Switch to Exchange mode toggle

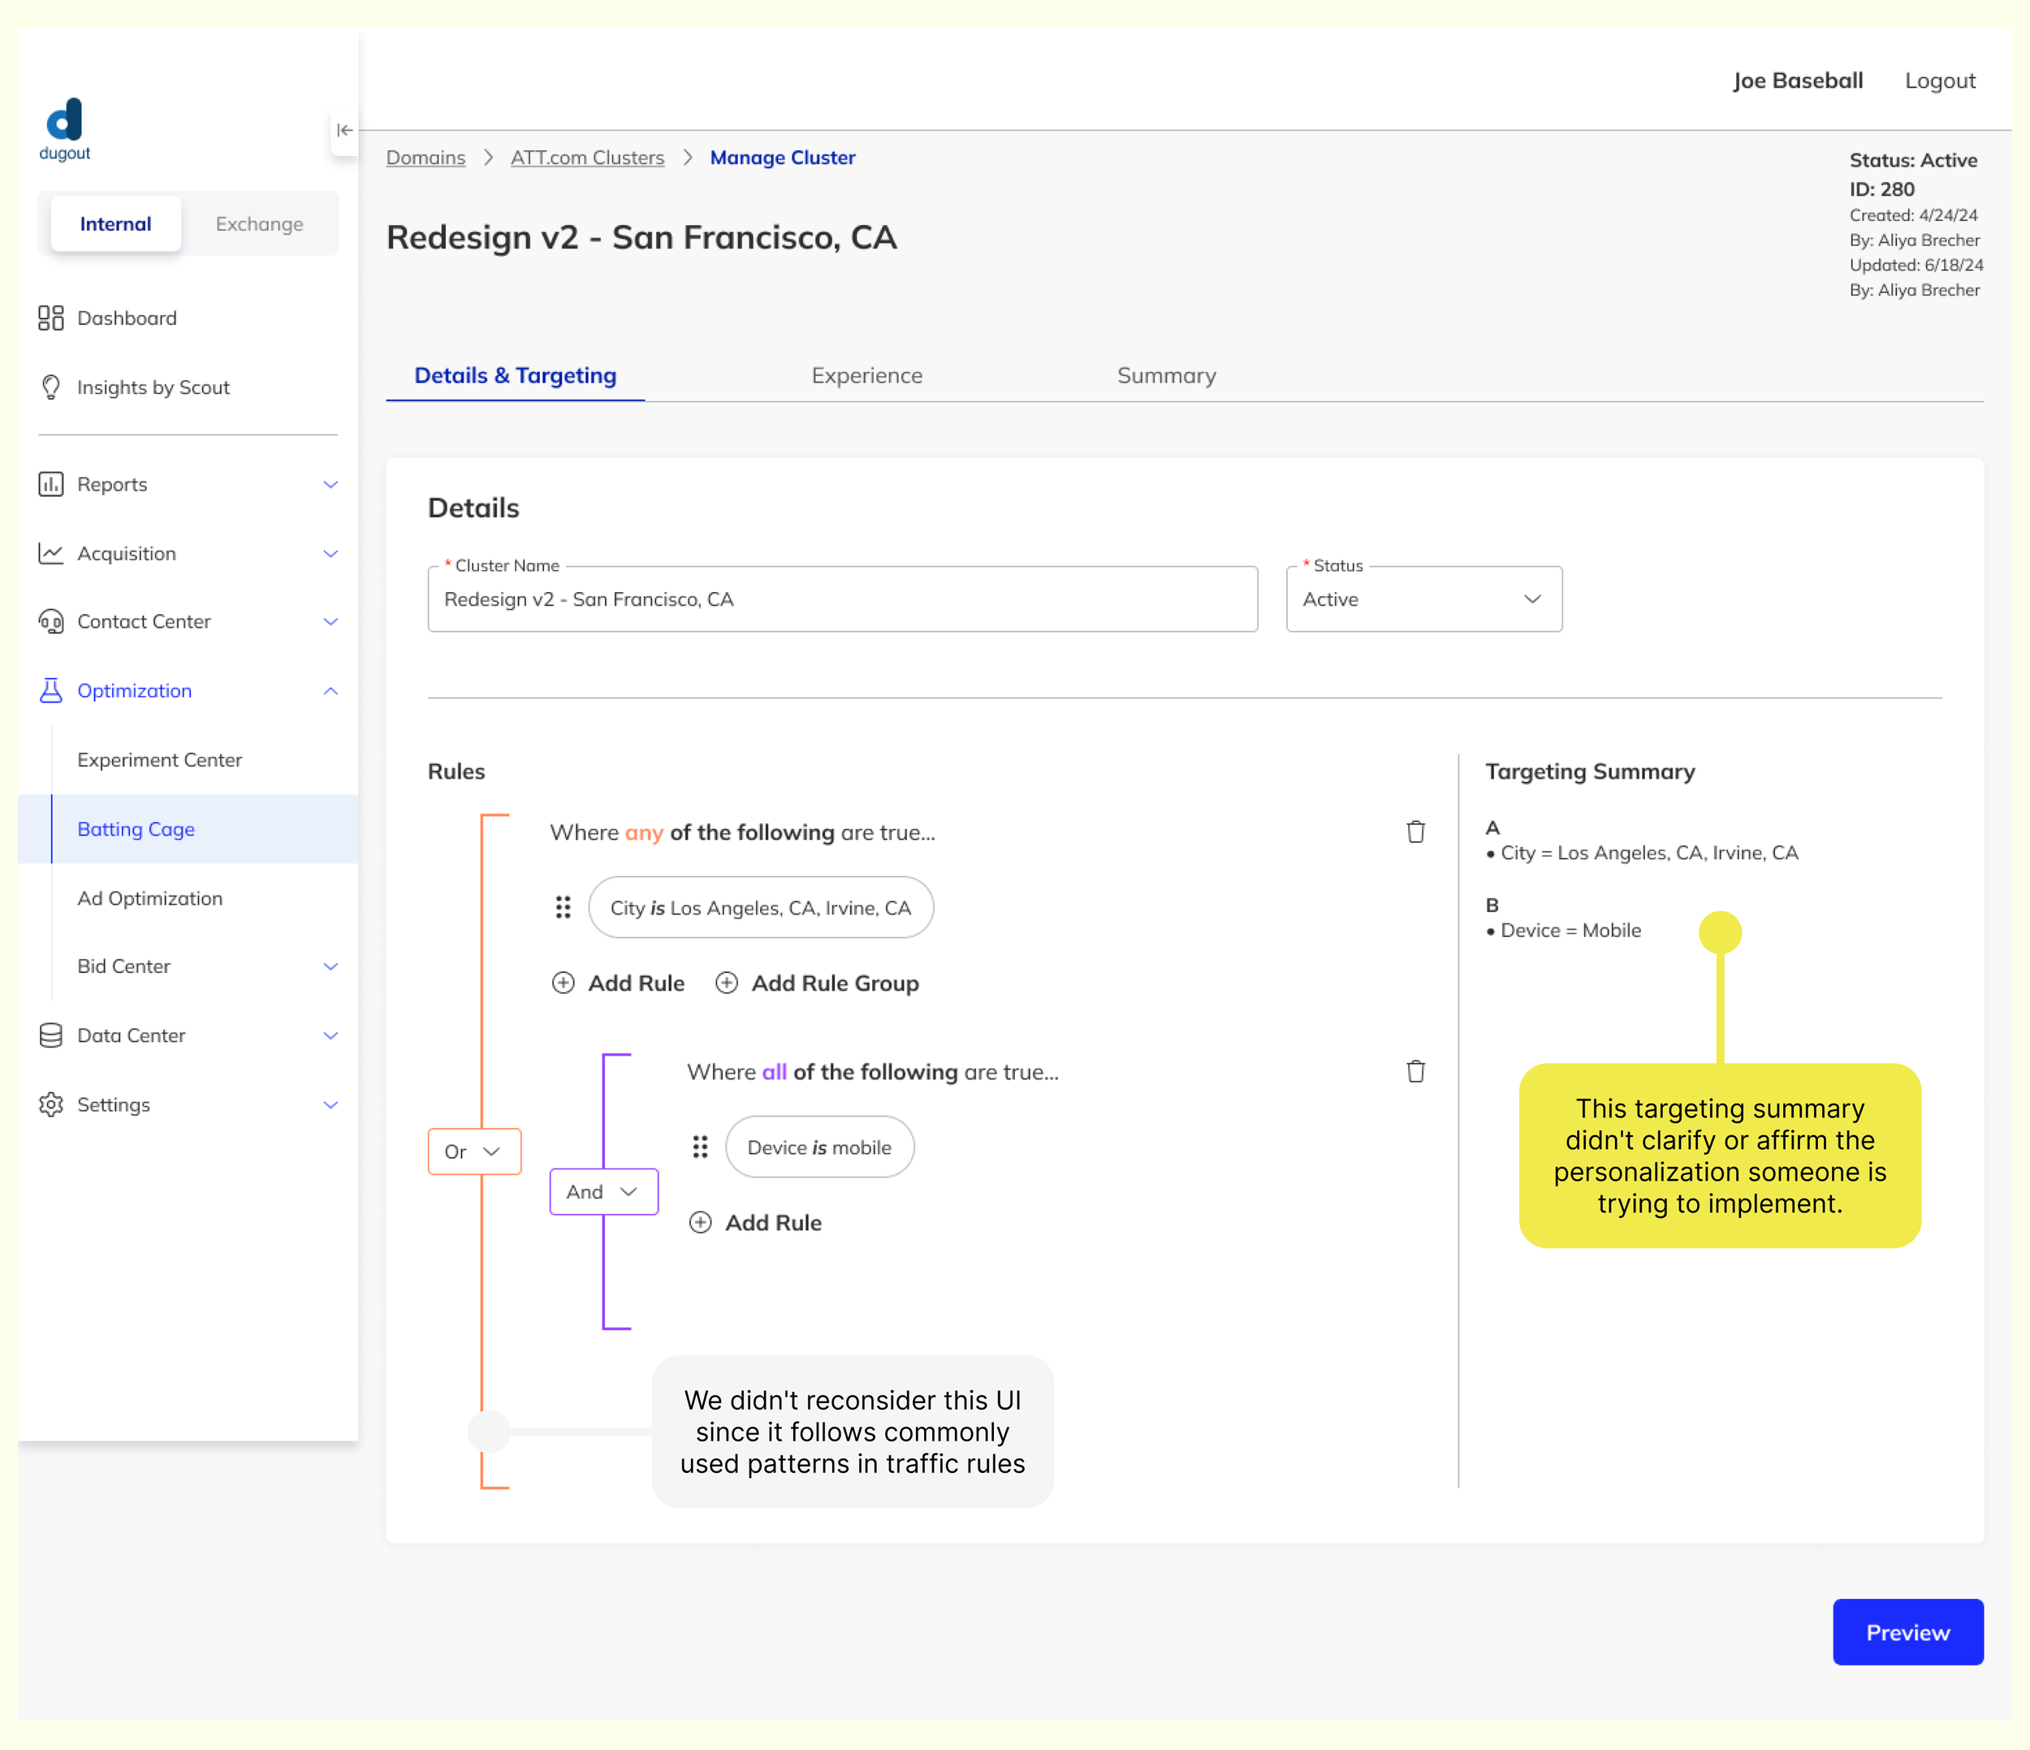259,223
